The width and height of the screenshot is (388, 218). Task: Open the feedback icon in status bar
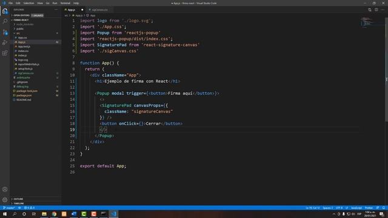coord(377,208)
